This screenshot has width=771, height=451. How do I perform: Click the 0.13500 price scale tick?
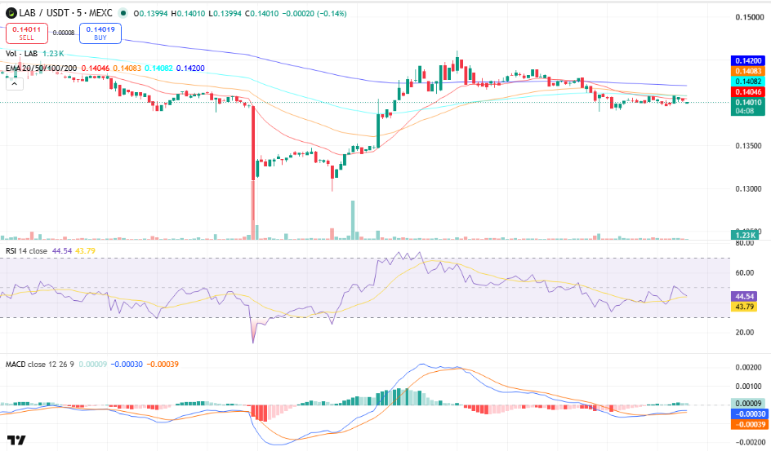[x=750, y=146]
